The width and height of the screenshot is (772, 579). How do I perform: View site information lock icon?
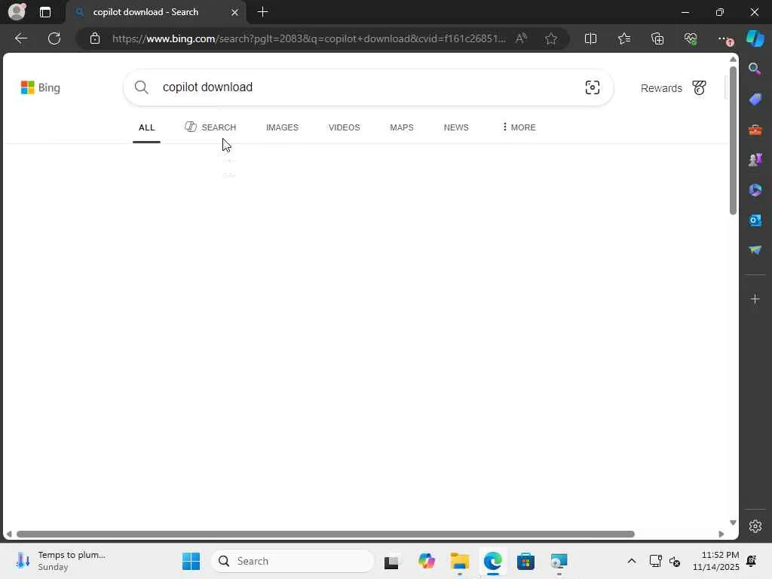[95, 38]
